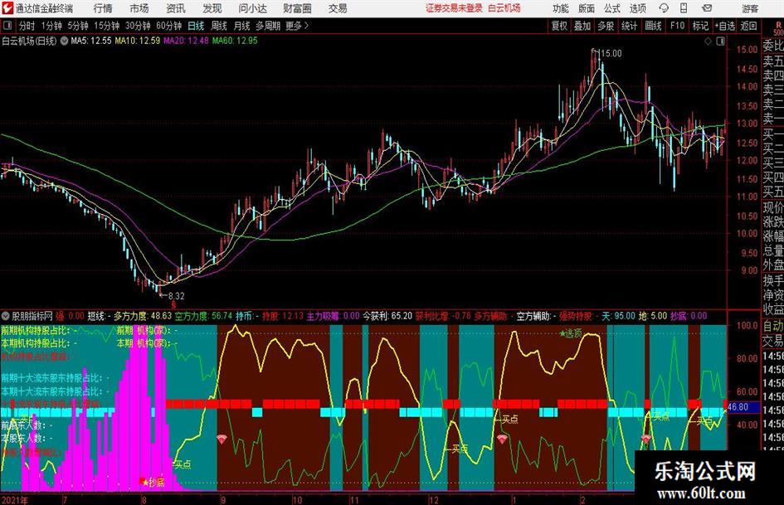Viewport: 784px width, 505px height.
Task: Click the ★逃顶 signal marker
Action: pos(571,333)
